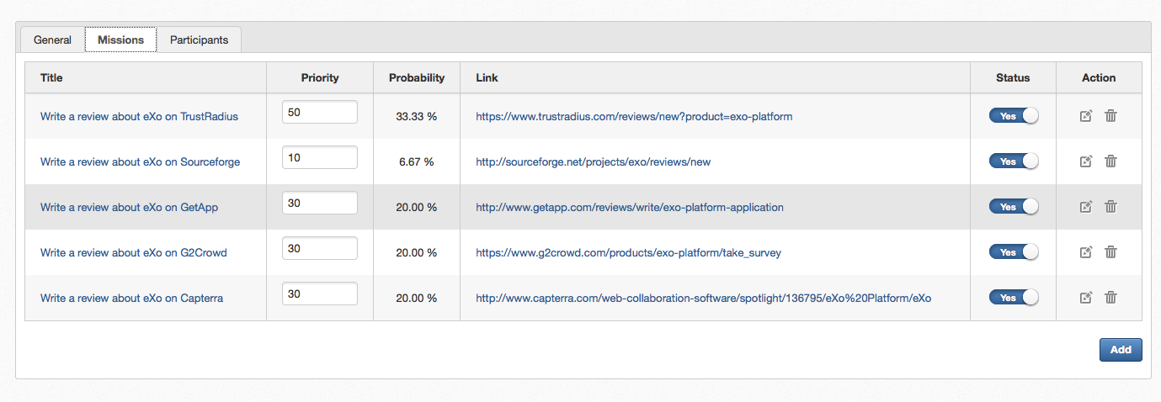The width and height of the screenshot is (1161, 402).
Task: Edit the Sourceforge review mission
Action: [1086, 161]
